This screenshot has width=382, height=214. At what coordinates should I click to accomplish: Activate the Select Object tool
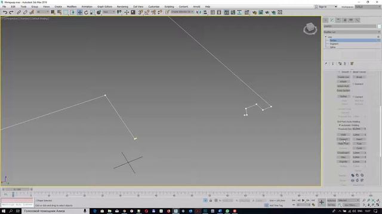[x=53, y=12]
